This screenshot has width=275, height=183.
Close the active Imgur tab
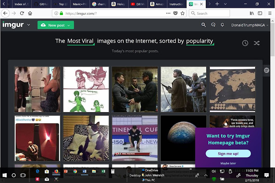tap(202, 4)
